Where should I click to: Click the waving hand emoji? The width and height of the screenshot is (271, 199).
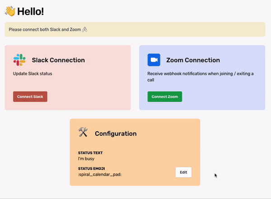coord(10,11)
